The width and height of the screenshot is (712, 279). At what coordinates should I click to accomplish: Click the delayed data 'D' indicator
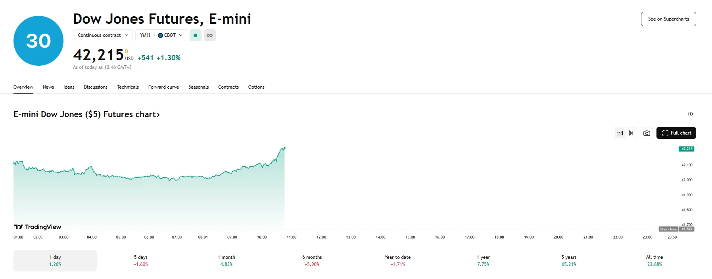127,51
